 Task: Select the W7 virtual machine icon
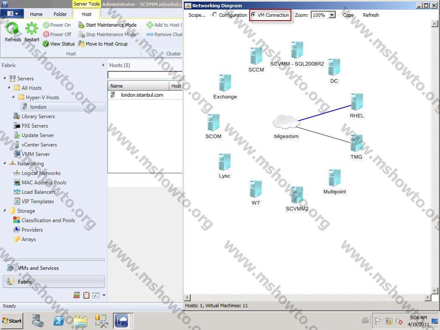point(255,189)
